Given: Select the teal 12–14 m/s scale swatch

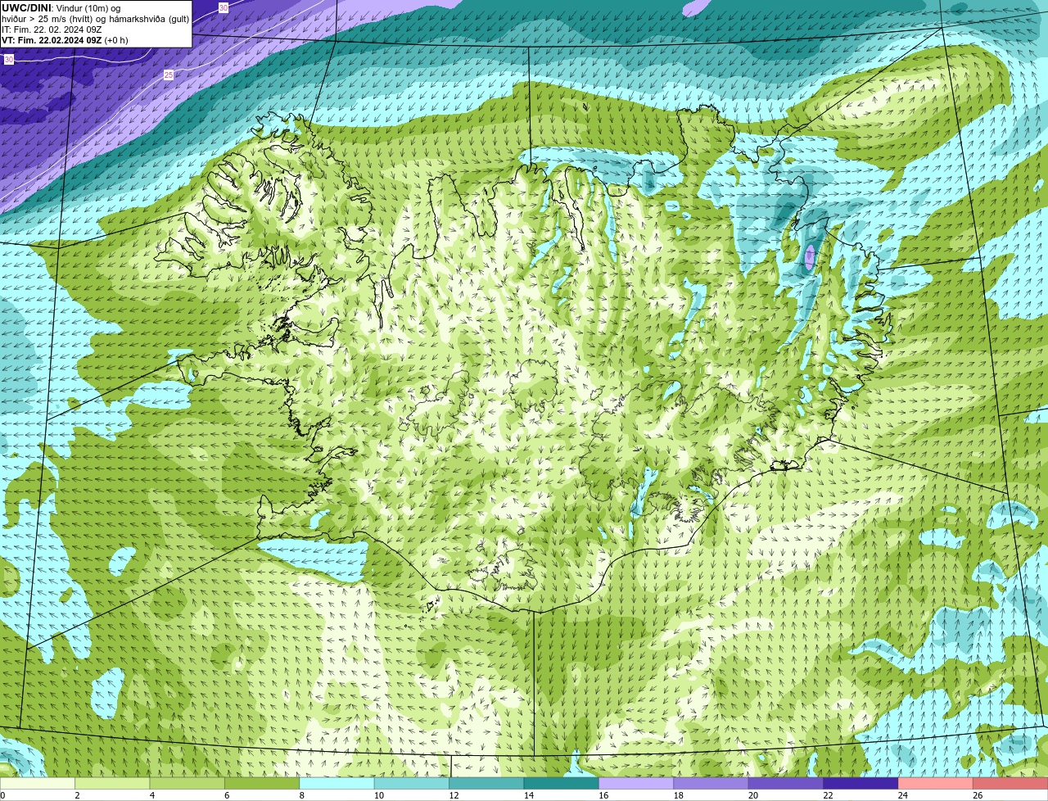Looking at the screenshot, I should [x=486, y=784].
